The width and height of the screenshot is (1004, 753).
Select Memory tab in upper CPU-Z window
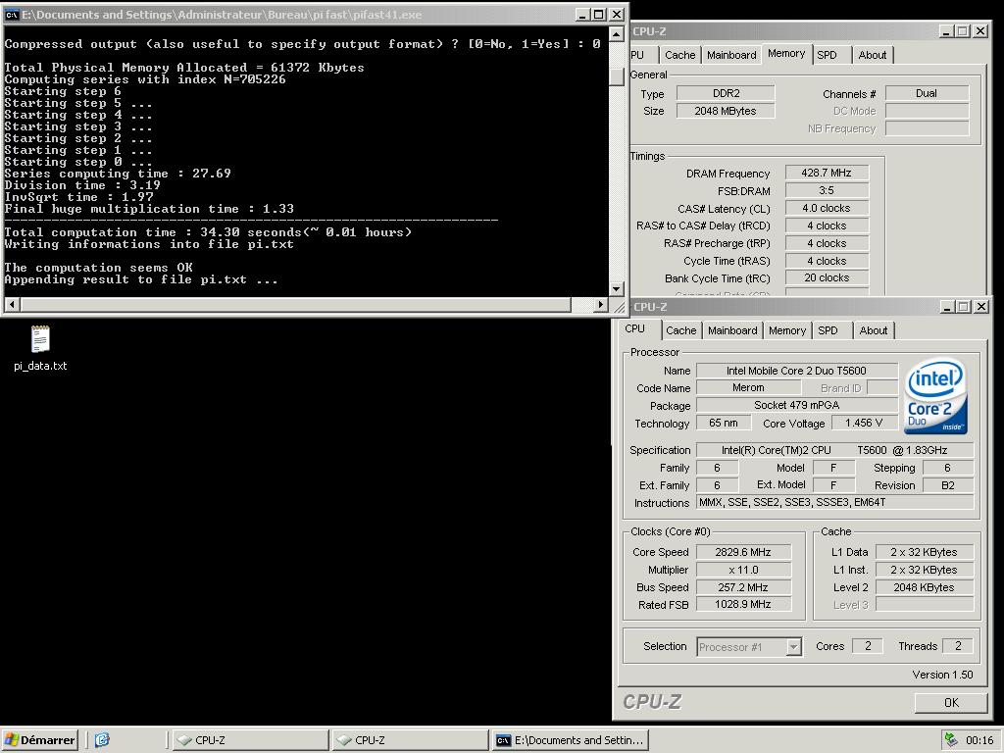786,54
